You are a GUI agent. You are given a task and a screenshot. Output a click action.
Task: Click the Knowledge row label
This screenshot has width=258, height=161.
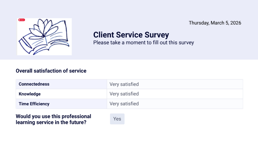[30, 94]
